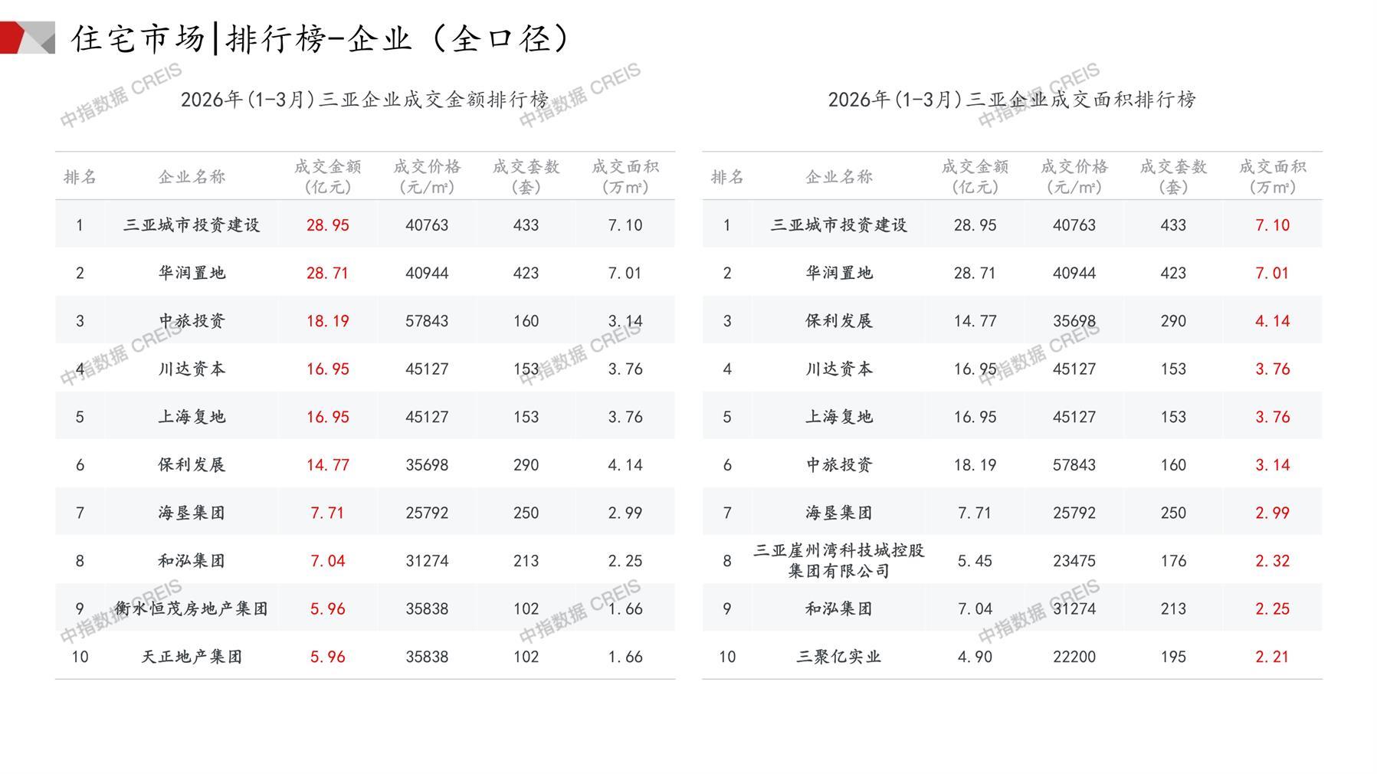Screen dimensions: 1377x774
Task: Click 华润置地 in the left ranking table
Action: click(192, 273)
